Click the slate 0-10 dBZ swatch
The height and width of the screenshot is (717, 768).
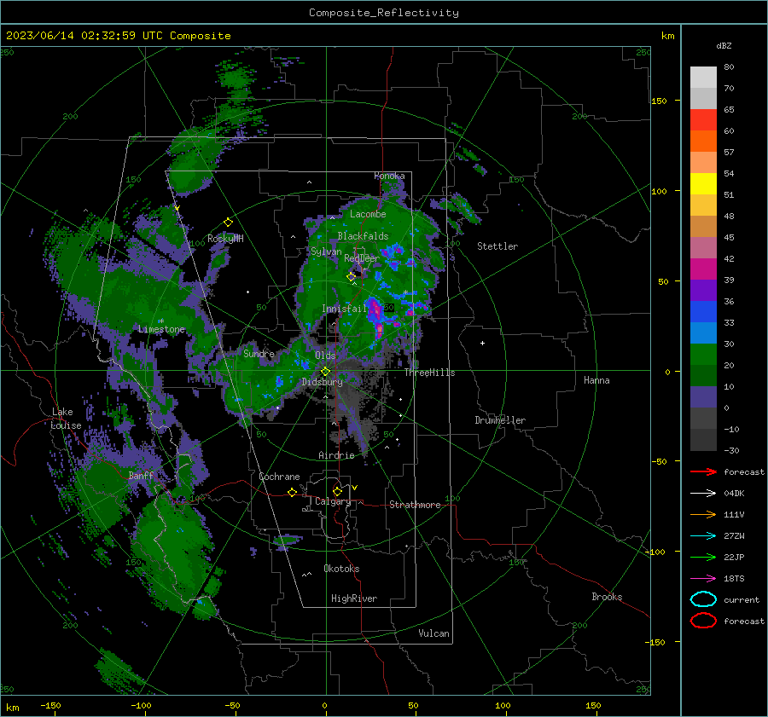pos(703,397)
